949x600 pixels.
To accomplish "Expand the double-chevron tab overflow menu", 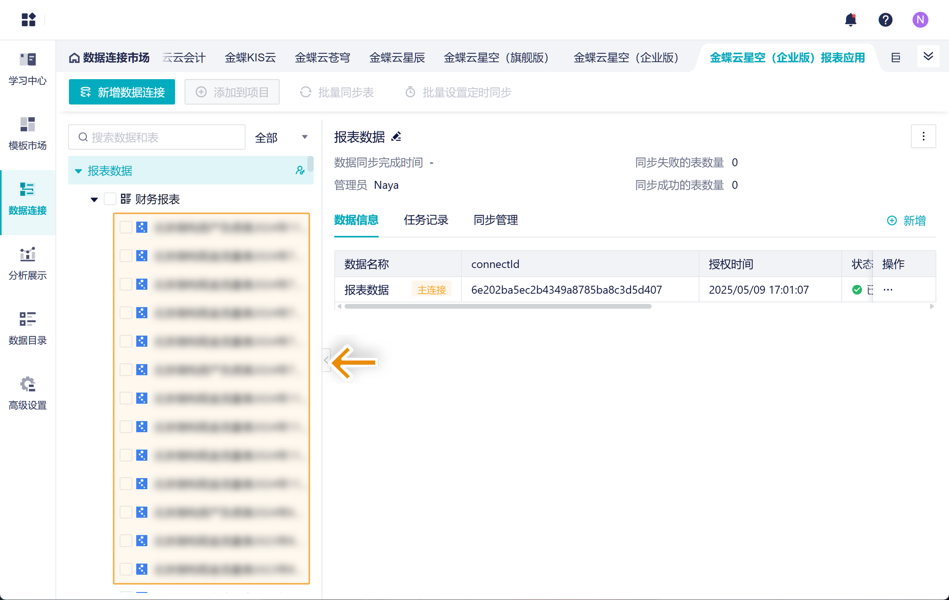I will click(x=928, y=57).
